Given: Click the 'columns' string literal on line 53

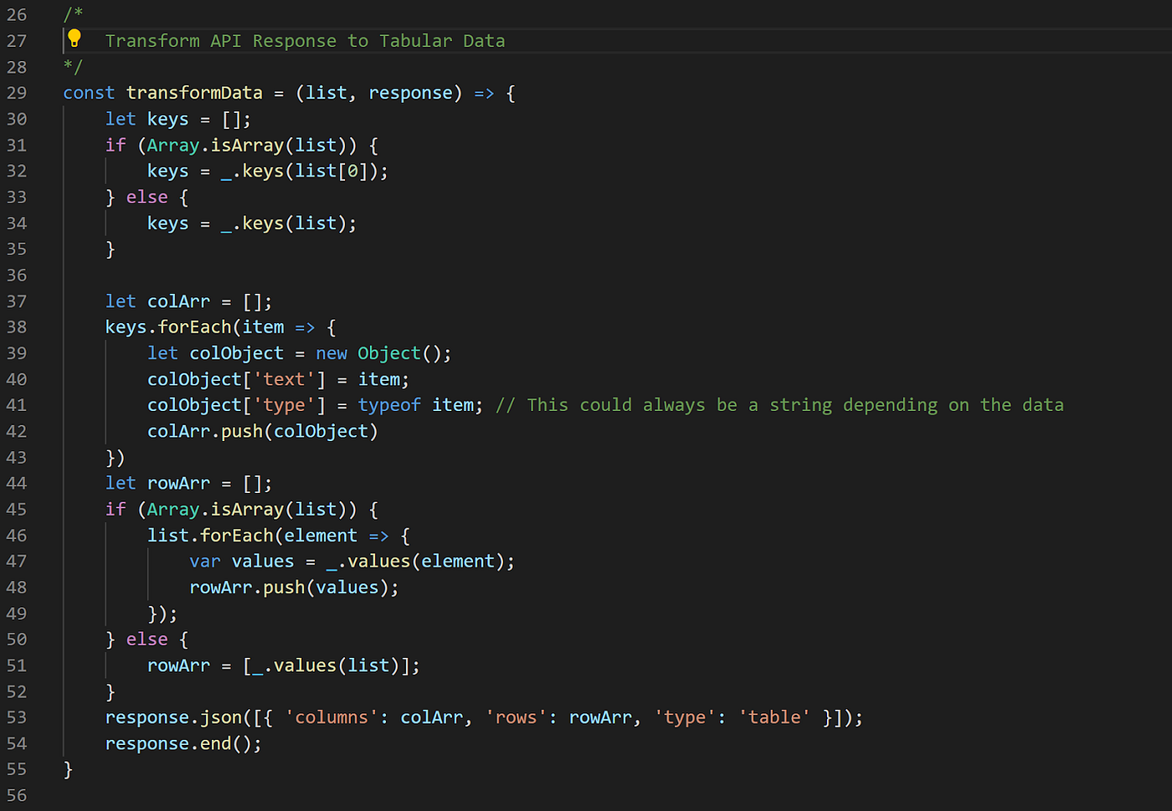Looking at the screenshot, I should [330, 717].
